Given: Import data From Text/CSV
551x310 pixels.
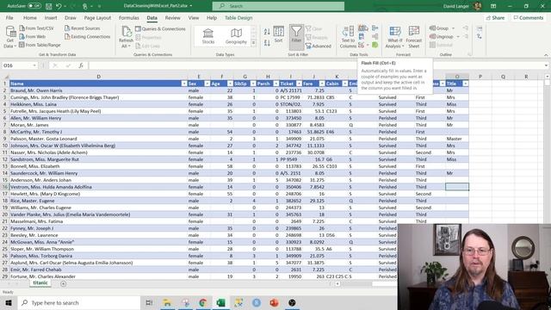Looking at the screenshot, I should (x=36, y=28).
